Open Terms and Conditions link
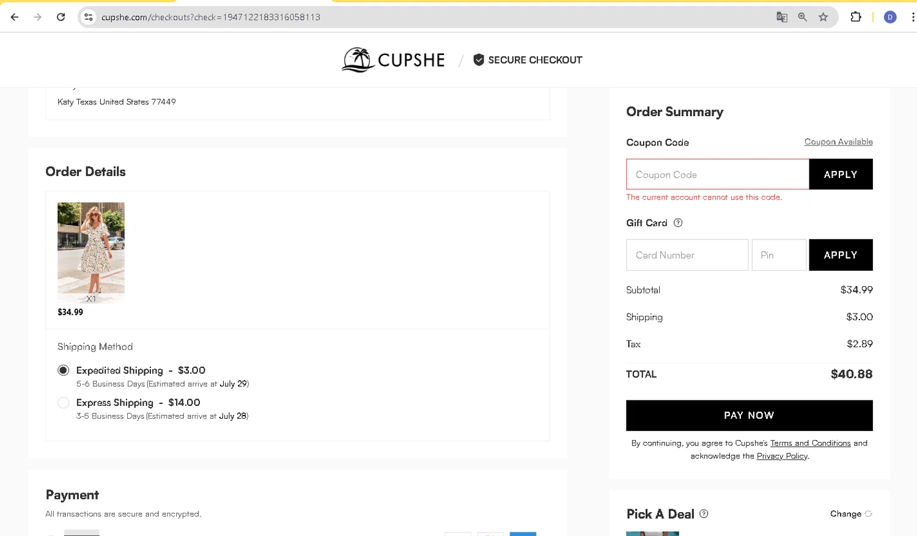Image resolution: width=917 pixels, height=536 pixels. click(810, 443)
